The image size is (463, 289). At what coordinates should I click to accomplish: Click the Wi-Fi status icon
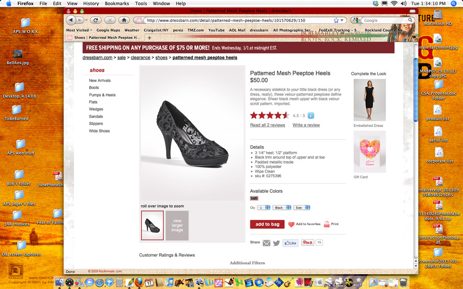click(x=394, y=4)
